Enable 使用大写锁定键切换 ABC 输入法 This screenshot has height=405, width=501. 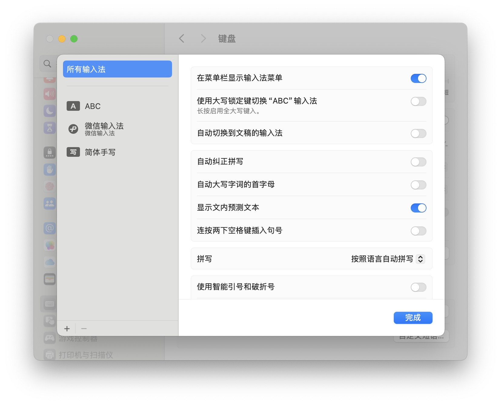click(x=418, y=101)
